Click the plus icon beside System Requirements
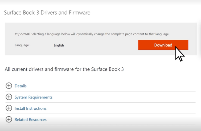 point(9,97)
